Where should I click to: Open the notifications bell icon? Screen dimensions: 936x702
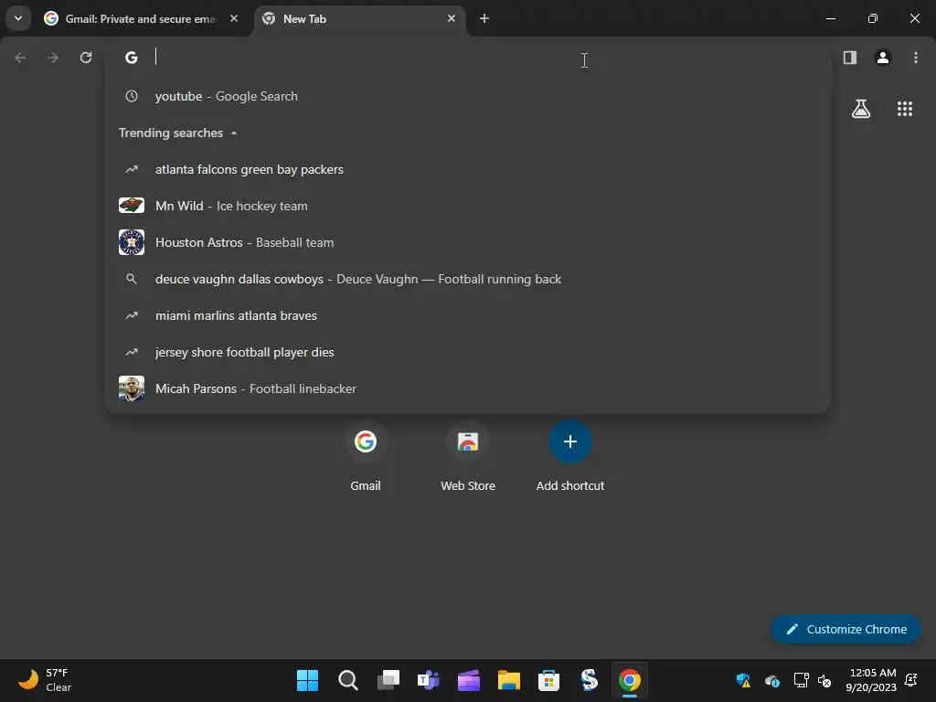911,680
